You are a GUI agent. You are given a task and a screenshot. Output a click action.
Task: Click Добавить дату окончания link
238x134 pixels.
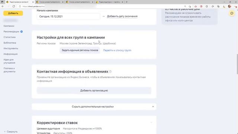(x=122, y=16)
